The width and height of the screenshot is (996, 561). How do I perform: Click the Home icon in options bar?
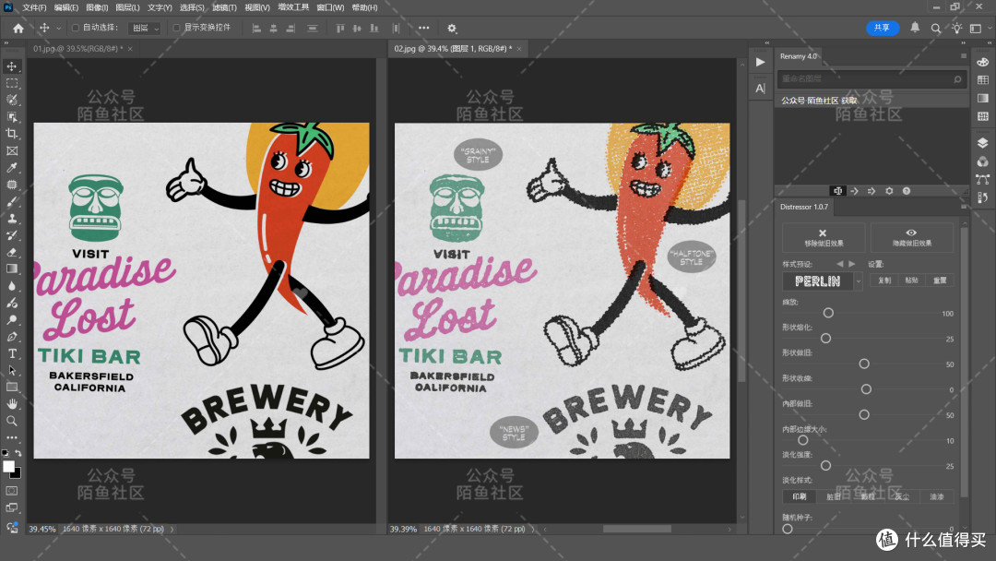click(x=18, y=28)
